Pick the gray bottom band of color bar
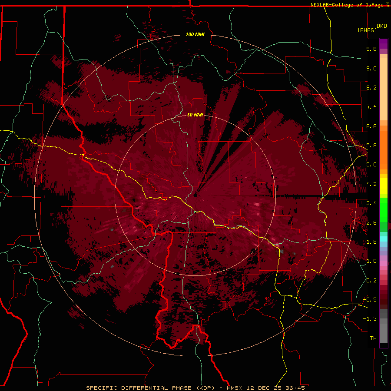This screenshot has width=391, height=391. [384, 333]
